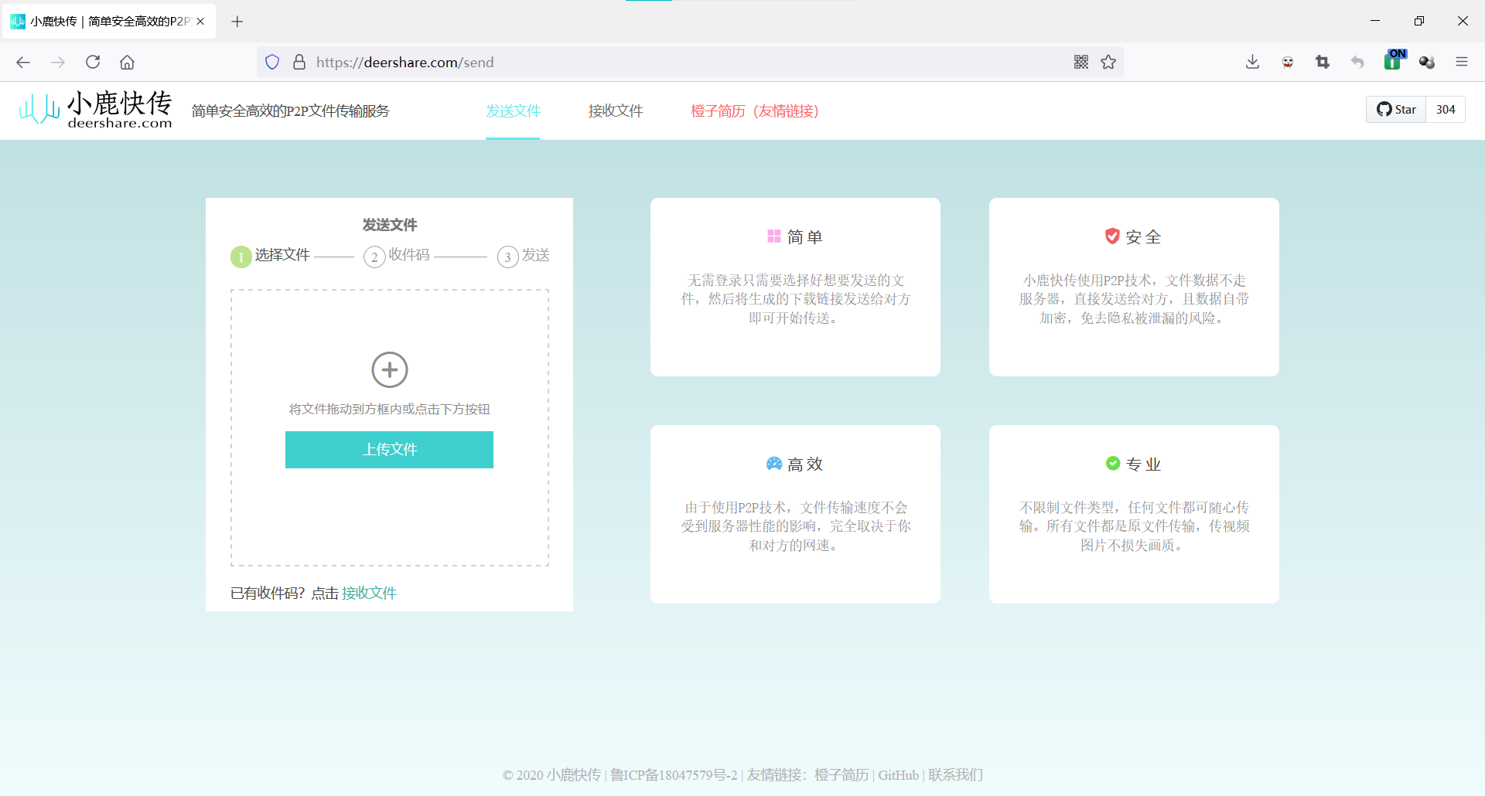Switch to the 接收文件 tab
Viewport: 1485px width, 796px height.
pos(616,111)
